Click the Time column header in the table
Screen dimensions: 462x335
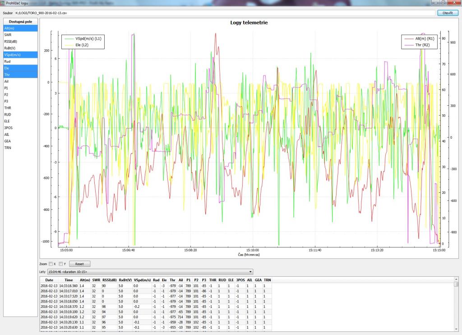coord(69,280)
